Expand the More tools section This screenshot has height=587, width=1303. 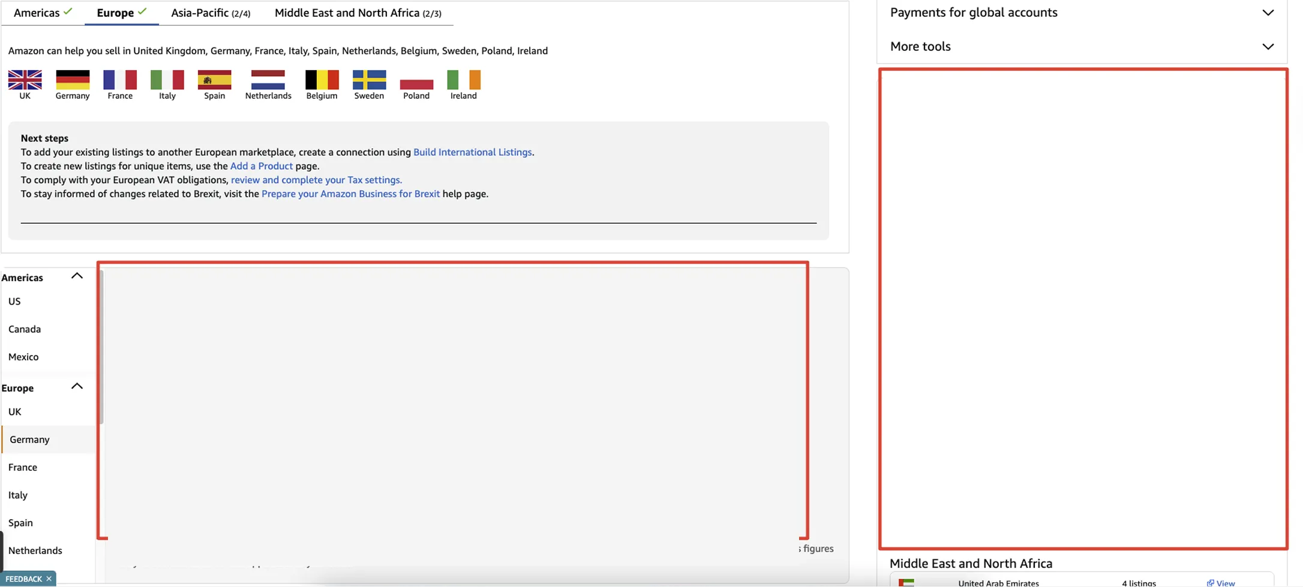tap(1268, 46)
